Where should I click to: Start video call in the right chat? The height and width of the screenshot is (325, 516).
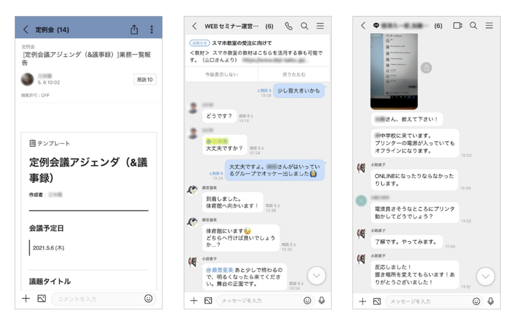458,26
